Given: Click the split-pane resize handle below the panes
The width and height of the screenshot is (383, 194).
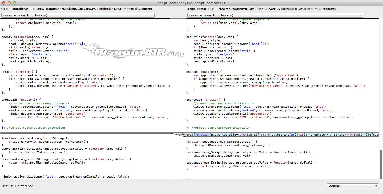Looking at the screenshot, I should pos(189,180).
